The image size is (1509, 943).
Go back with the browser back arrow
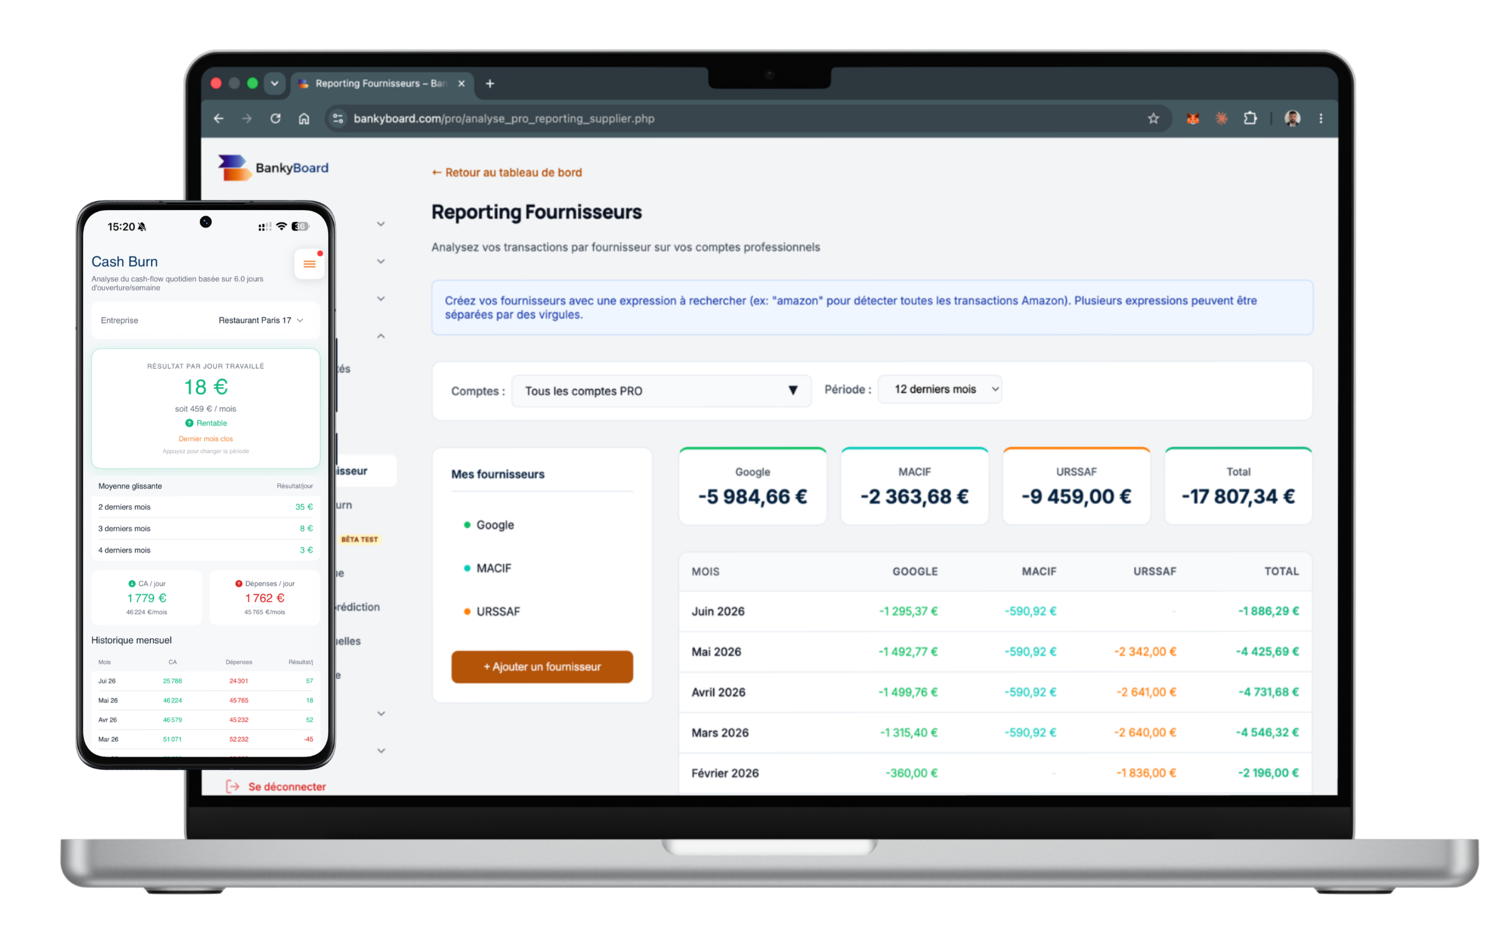click(218, 118)
